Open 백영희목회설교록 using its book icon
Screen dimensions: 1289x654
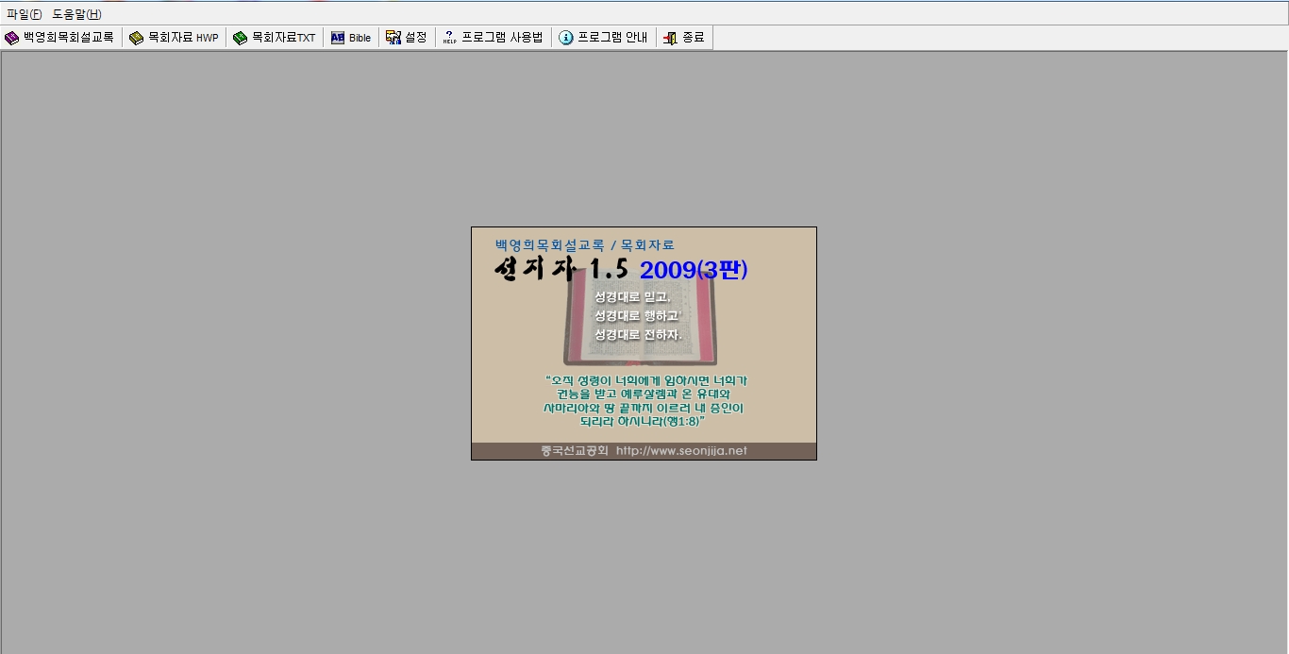(x=10, y=38)
